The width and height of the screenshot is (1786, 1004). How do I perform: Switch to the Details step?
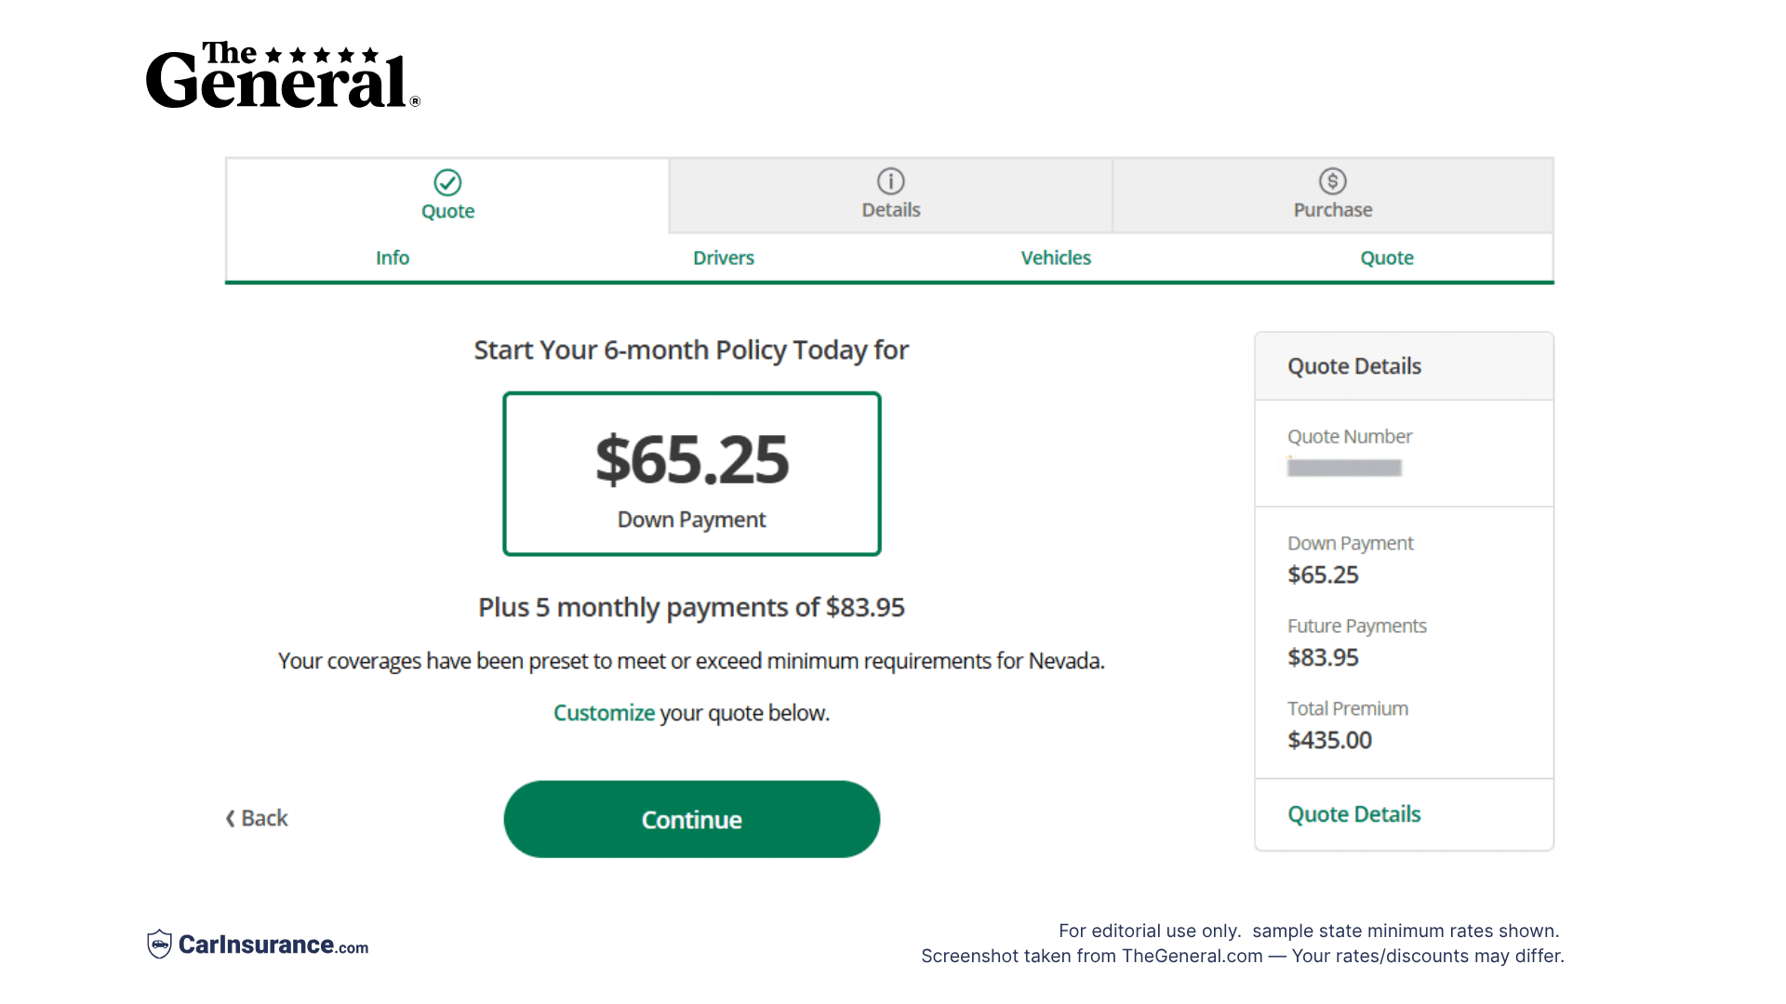click(x=890, y=195)
